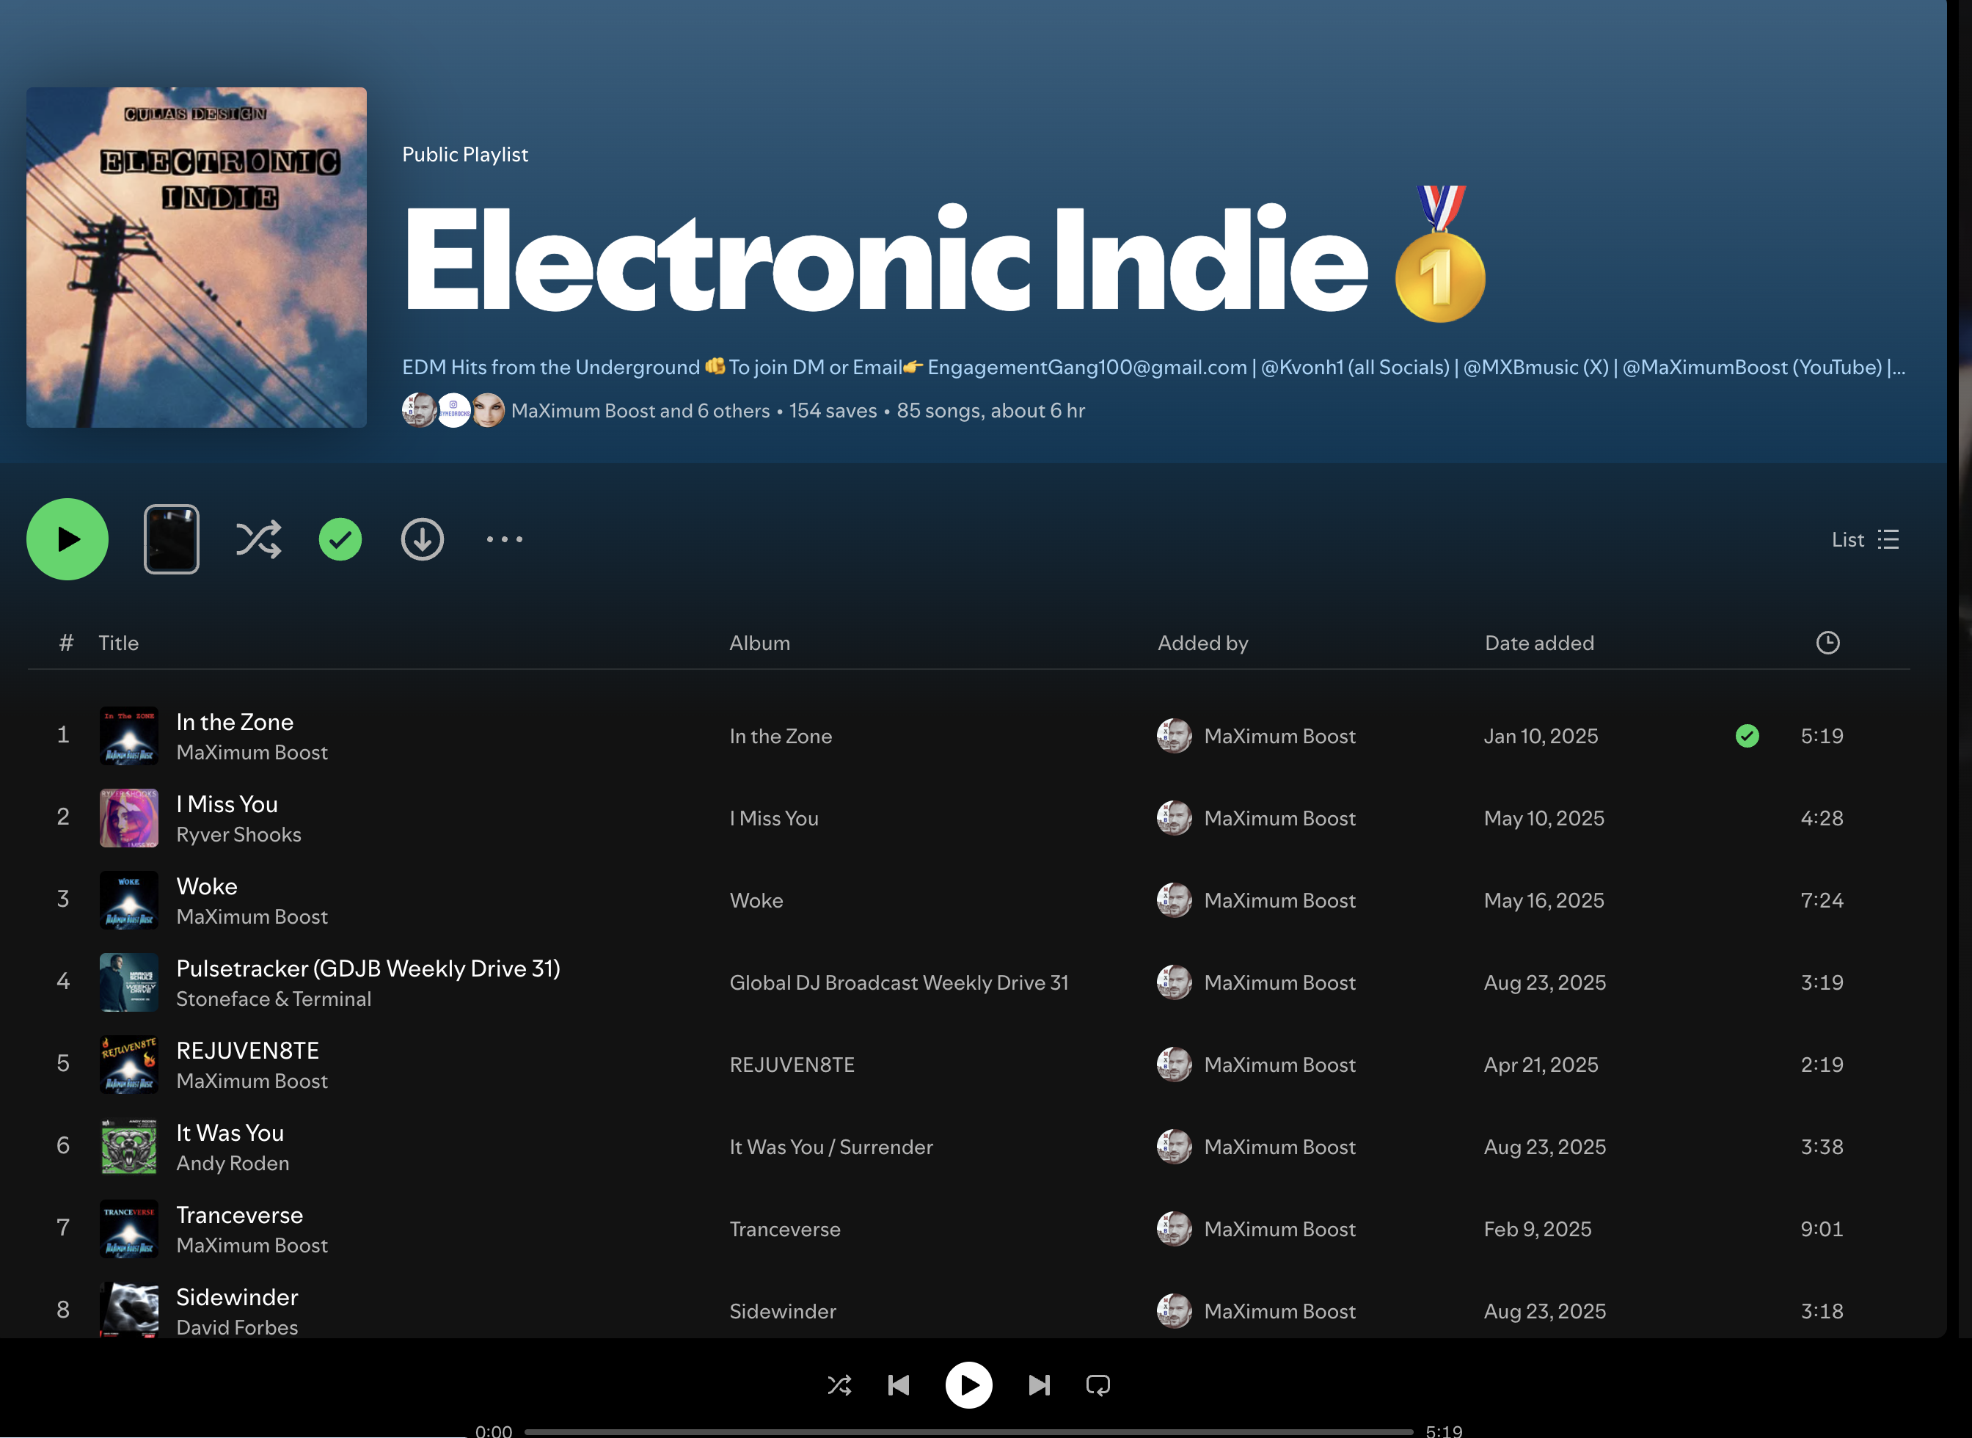The image size is (1972, 1438).
Task: Open the Global DJ Broadcast Weekly Drive 31 album
Action: 898,982
